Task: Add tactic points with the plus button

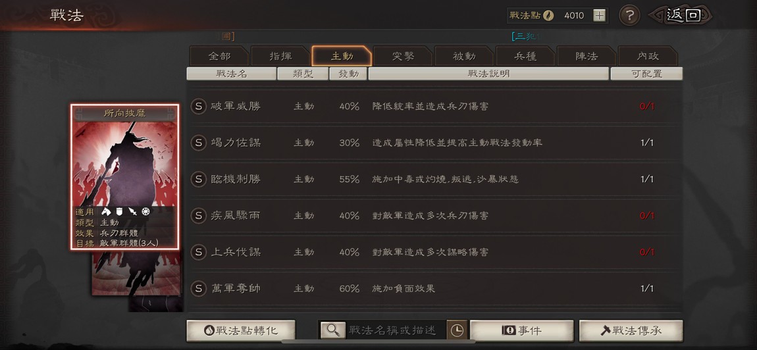Action: (x=599, y=15)
